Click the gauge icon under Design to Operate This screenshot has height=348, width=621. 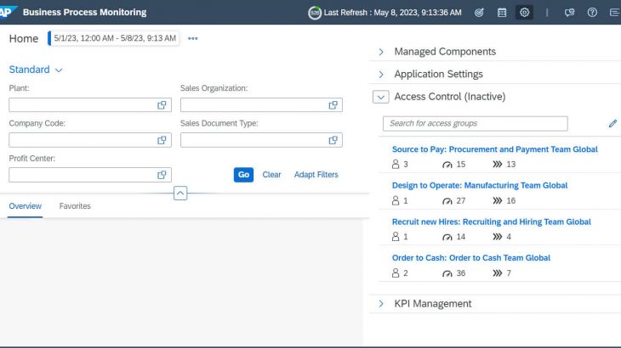coord(447,201)
